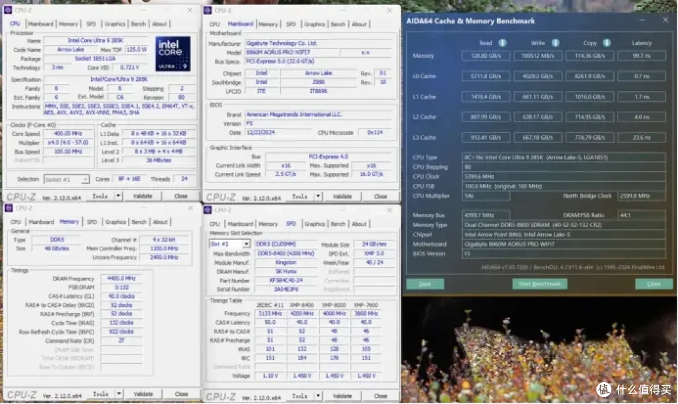Click the Motherboard field in AIDA64
Image resolution: width=678 pixels, height=404 pixels.
tap(564, 243)
